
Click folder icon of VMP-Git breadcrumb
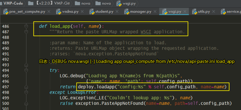[31, 3]
